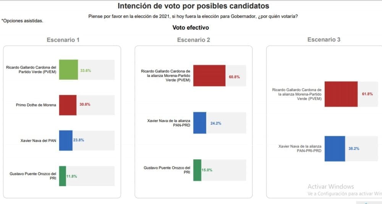Viewport: 382px width, 204px height.
Task: Click the title "Intención de voto por posibles candidatos"
Action: tap(193, 6)
